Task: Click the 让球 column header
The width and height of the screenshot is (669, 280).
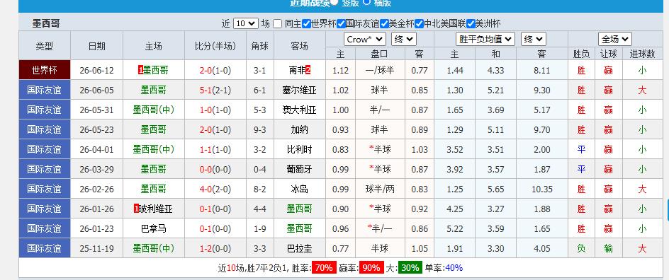Action: tap(609, 54)
